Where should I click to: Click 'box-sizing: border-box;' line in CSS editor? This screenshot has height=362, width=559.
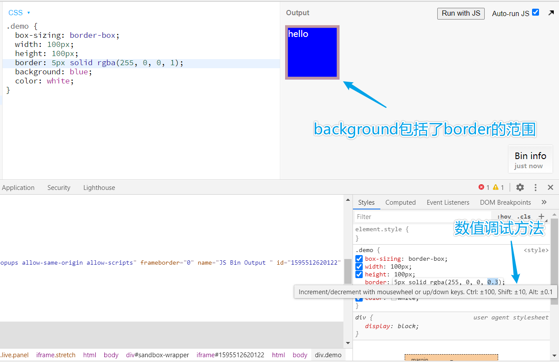pyautogui.click(x=67, y=35)
